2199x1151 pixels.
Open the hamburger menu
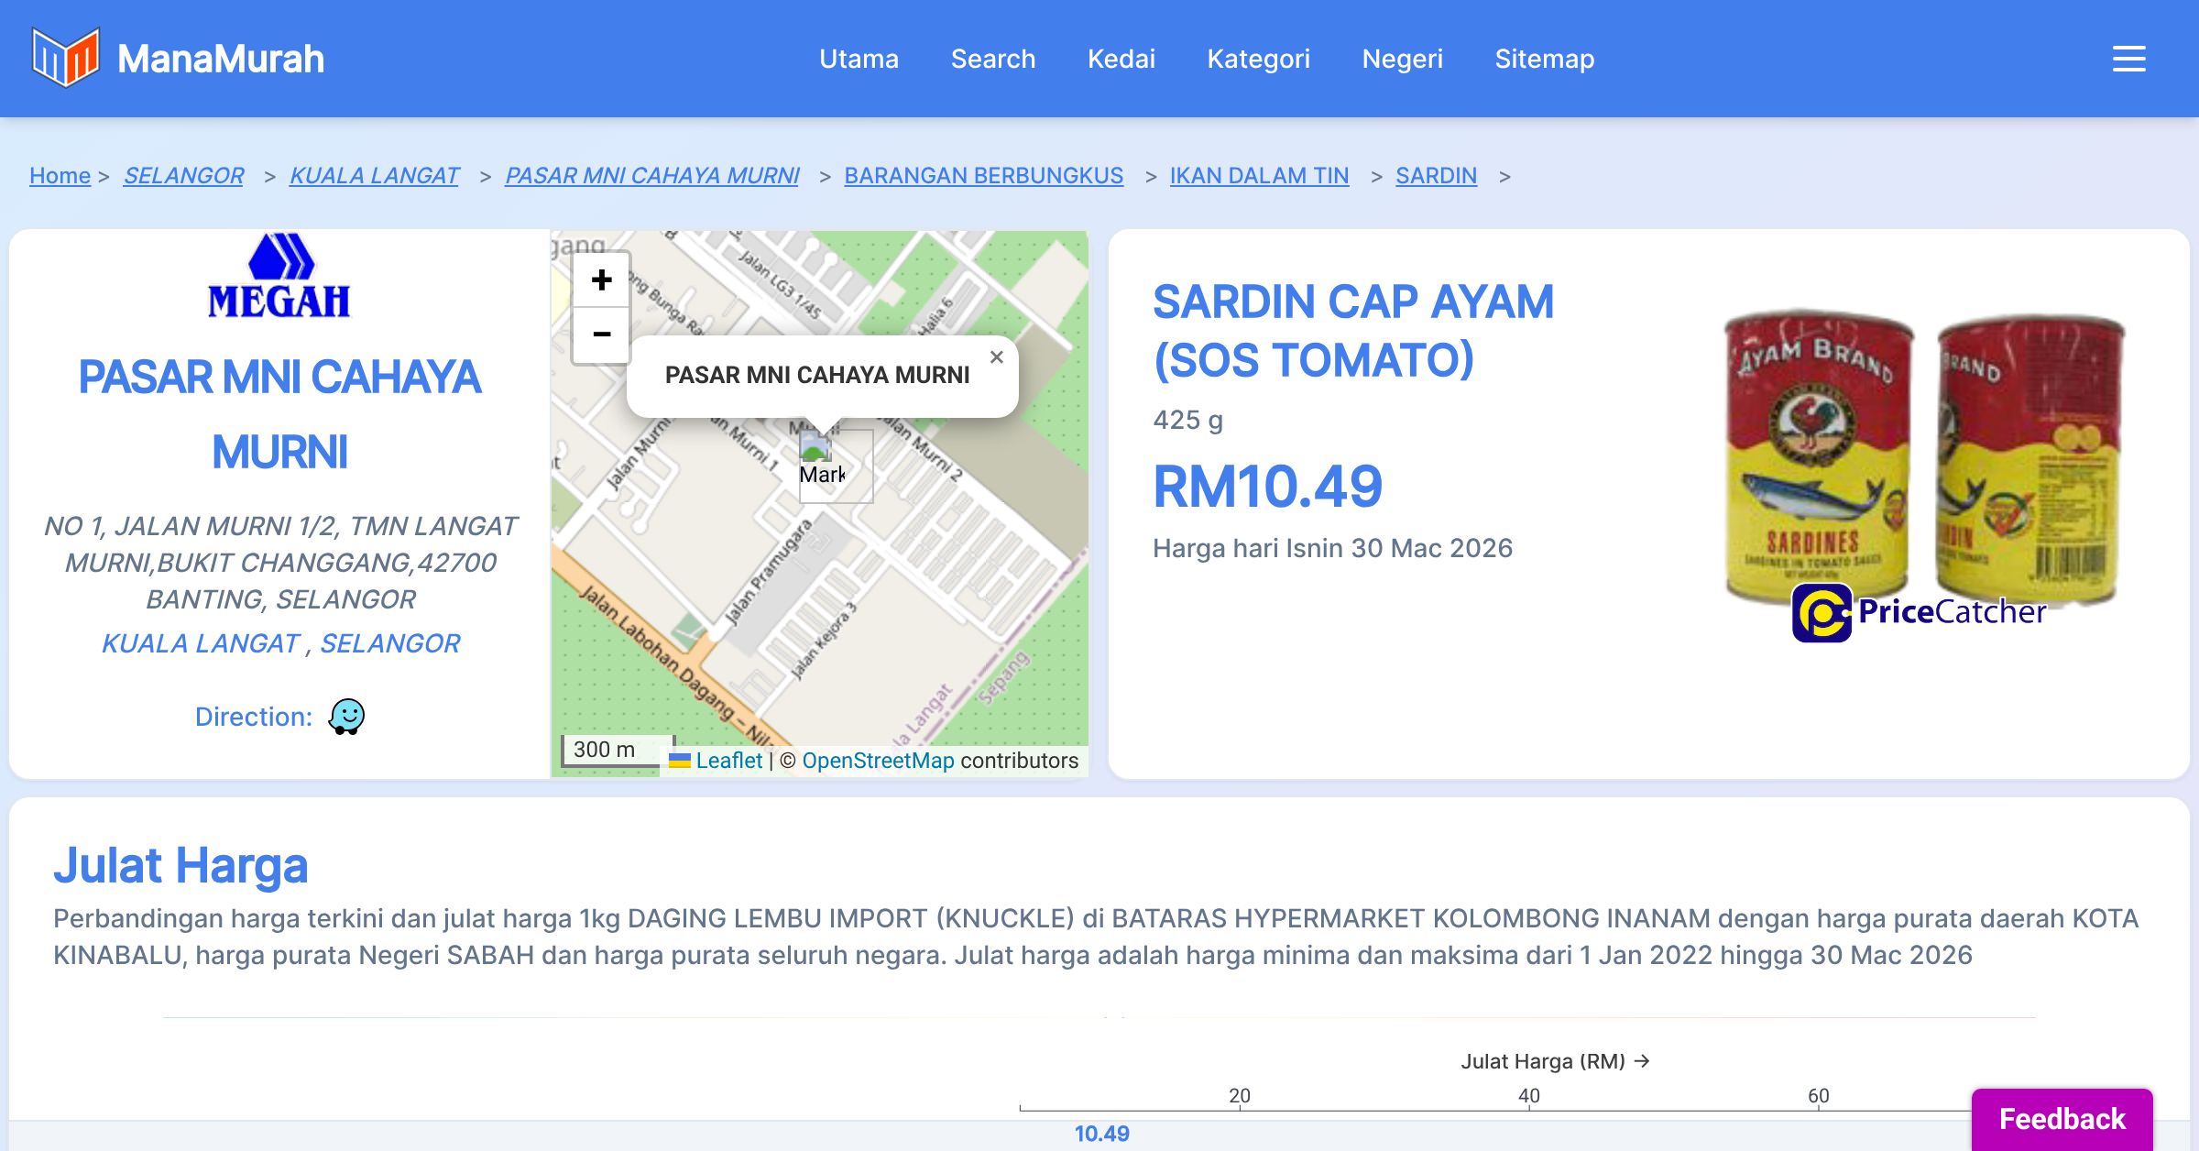coord(2128,59)
